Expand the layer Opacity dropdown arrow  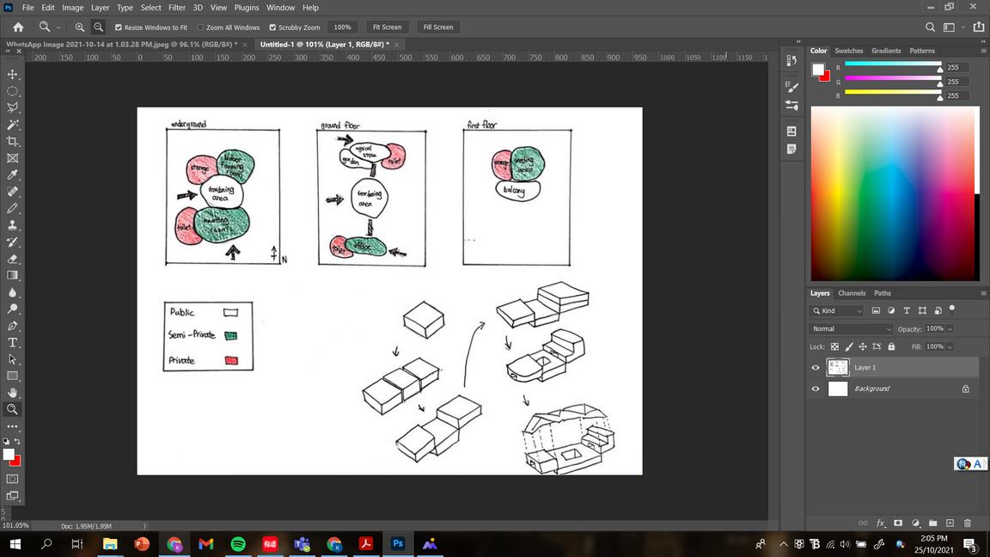[x=950, y=329]
